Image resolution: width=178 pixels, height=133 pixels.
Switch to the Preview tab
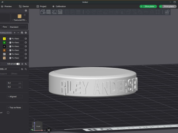[6, 6]
